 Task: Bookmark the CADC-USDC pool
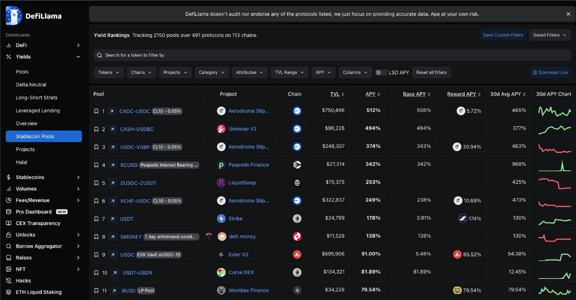pos(96,111)
